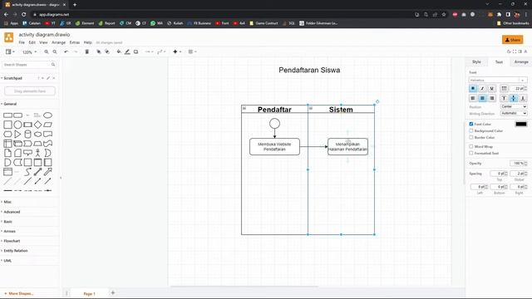Pick the ellipse shape in General palette
Viewport: 532px width, 299px height.
point(48,115)
